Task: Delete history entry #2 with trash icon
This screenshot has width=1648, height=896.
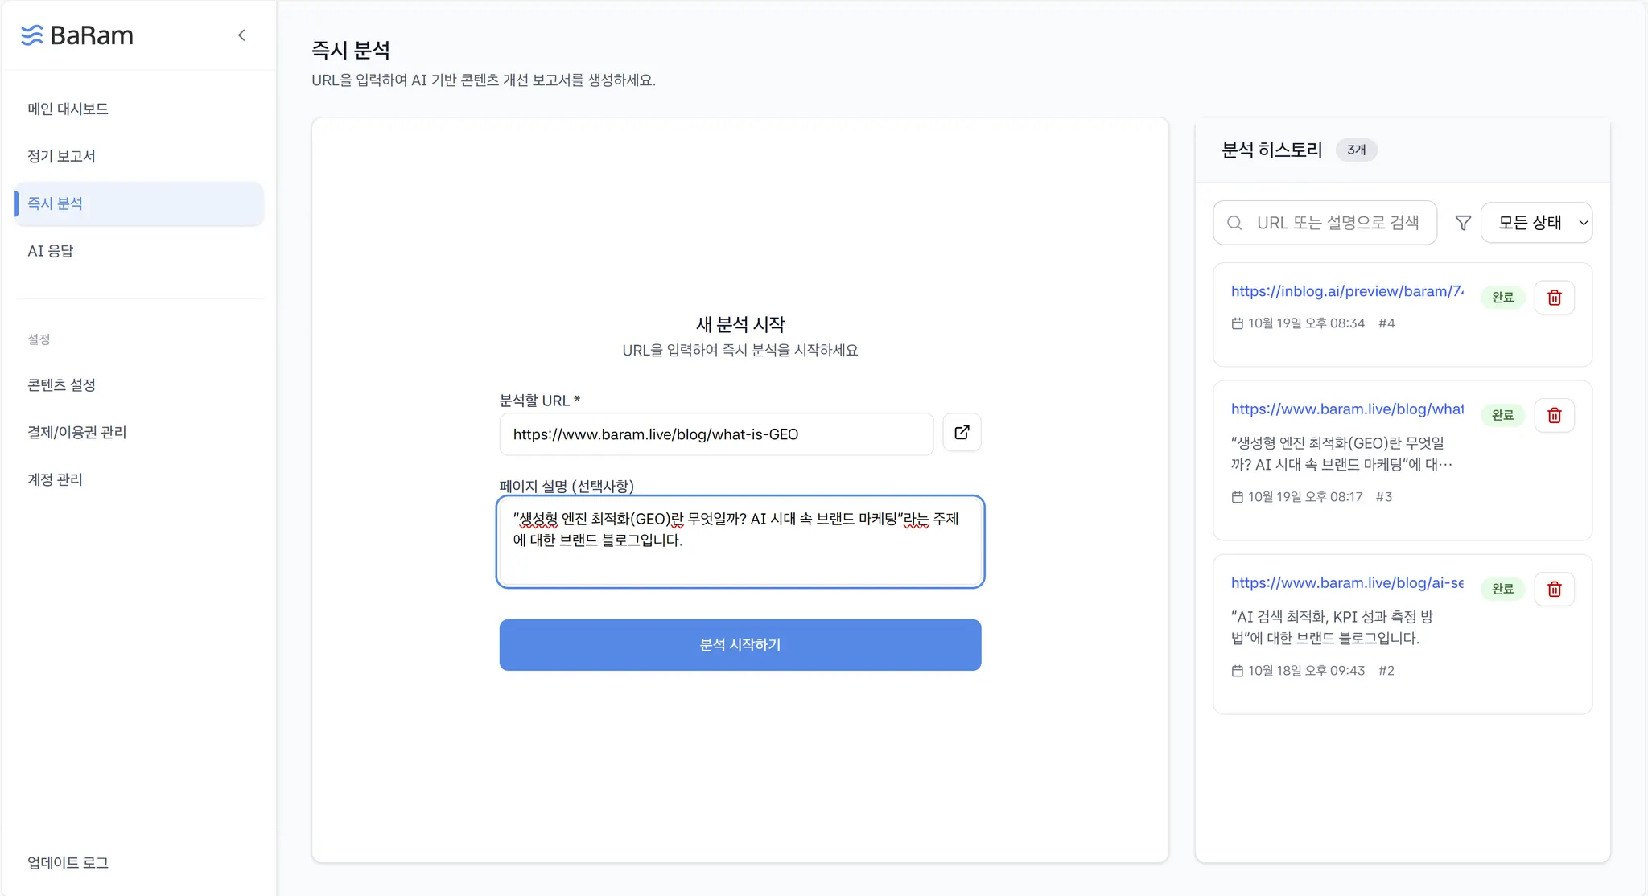Action: coord(1554,589)
